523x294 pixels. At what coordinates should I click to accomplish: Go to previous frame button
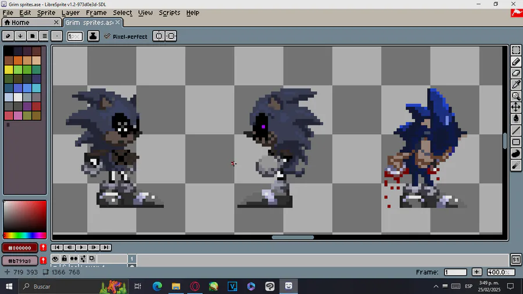(69, 248)
